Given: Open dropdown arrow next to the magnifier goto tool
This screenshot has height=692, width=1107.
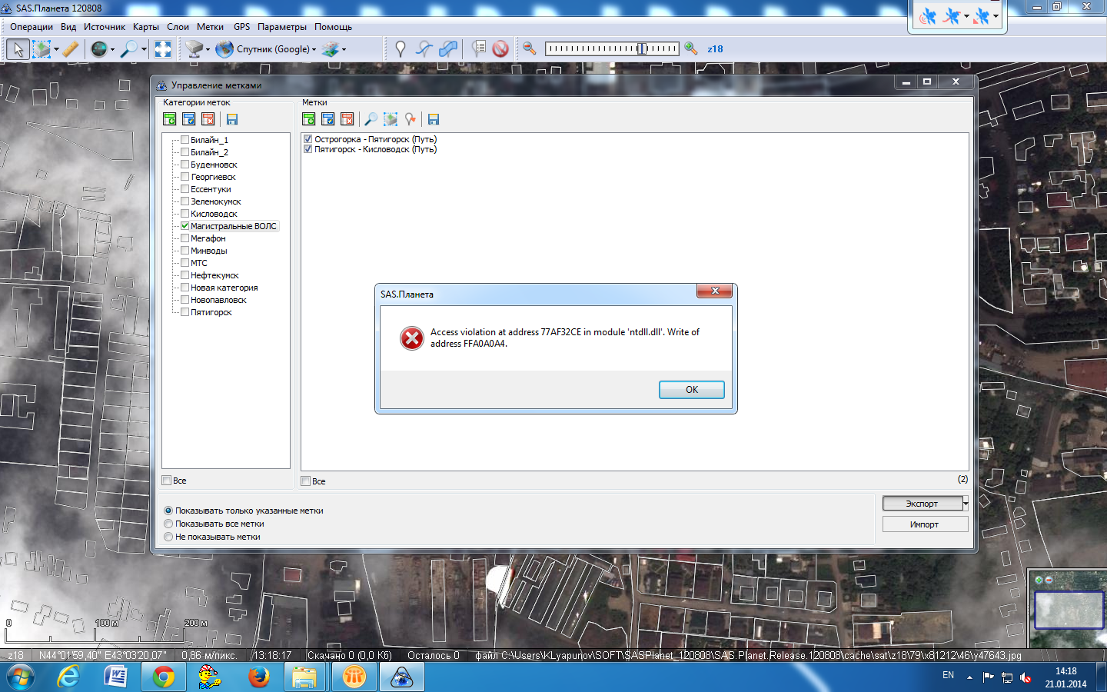Looking at the screenshot, I should (144, 49).
